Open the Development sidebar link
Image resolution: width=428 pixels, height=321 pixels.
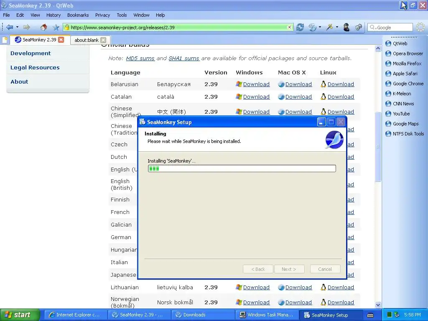point(31,53)
